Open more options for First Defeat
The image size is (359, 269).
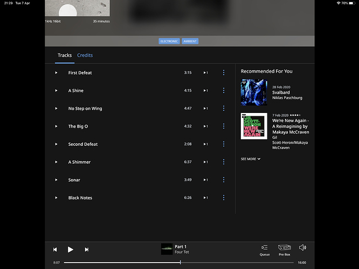pos(224,73)
